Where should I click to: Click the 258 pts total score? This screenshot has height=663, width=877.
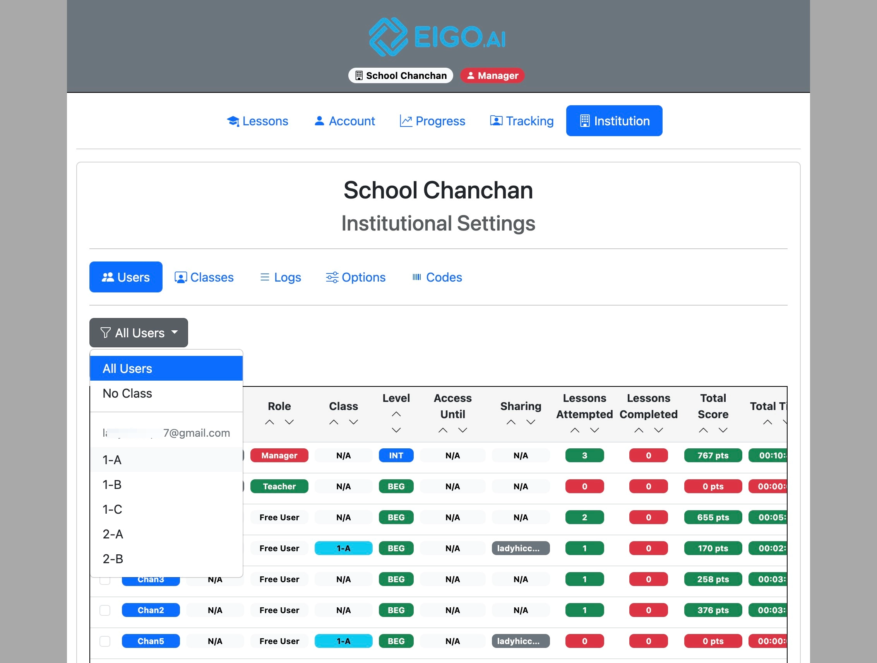713,579
